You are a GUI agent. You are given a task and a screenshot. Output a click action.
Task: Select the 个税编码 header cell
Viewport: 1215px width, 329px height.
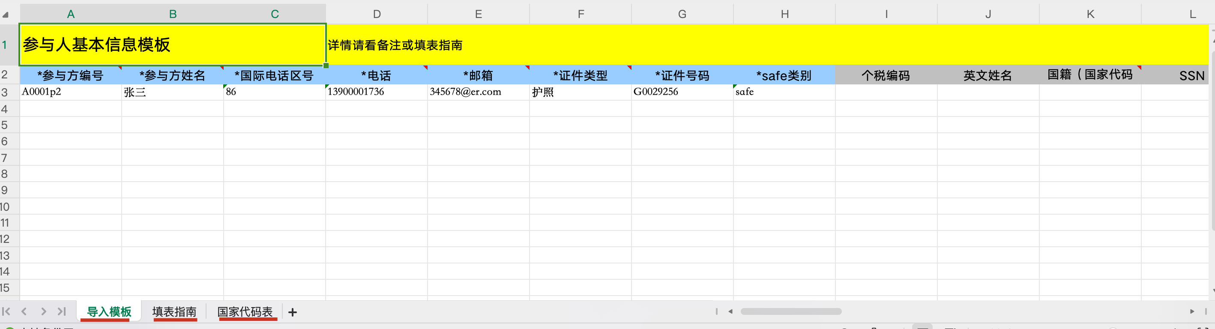pos(886,75)
